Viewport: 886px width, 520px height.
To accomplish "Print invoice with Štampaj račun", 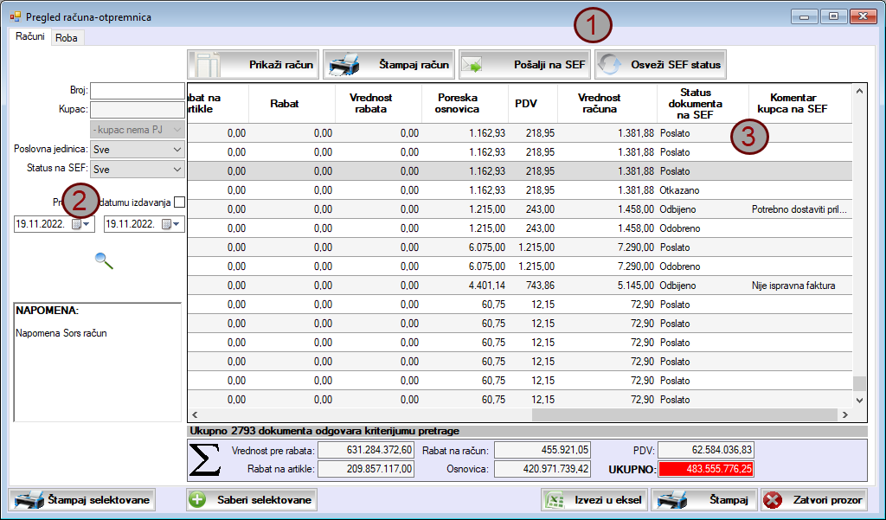I will pos(388,64).
